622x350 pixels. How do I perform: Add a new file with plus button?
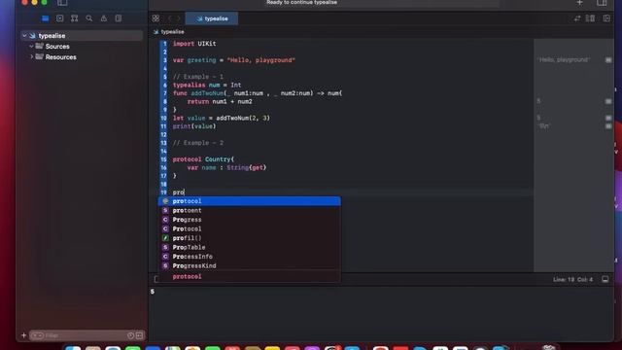coord(23,335)
